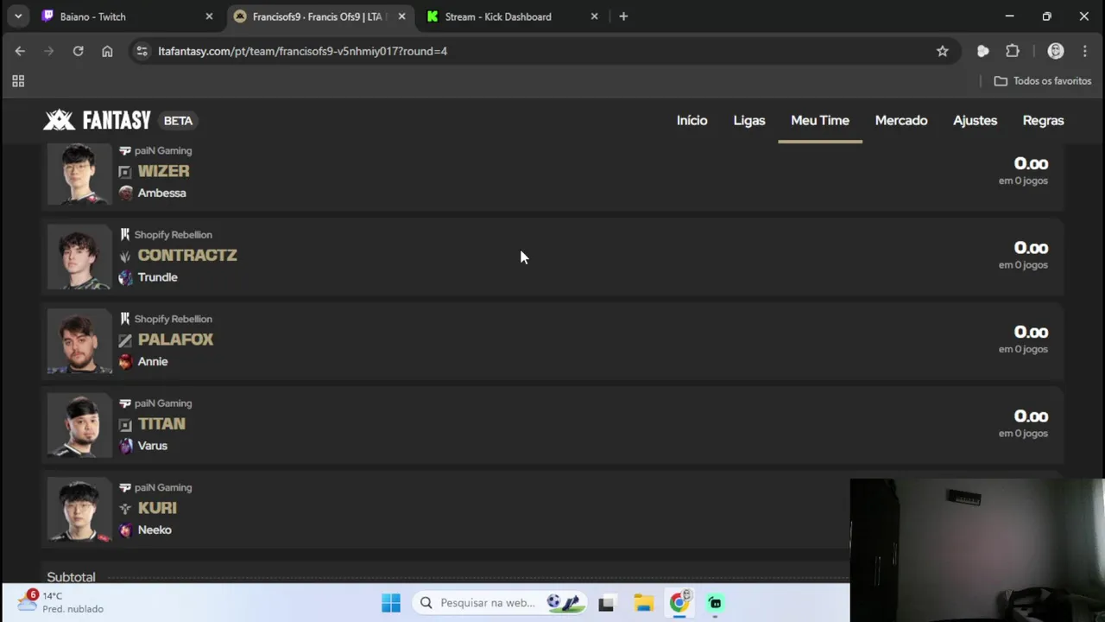The height and width of the screenshot is (622, 1105).
Task: Open Task View on the taskbar
Action: coord(606,603)
